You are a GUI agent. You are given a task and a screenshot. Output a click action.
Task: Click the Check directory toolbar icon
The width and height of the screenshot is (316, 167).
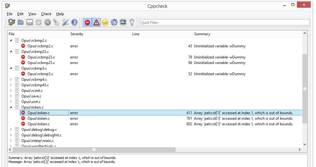pos(11,22)
